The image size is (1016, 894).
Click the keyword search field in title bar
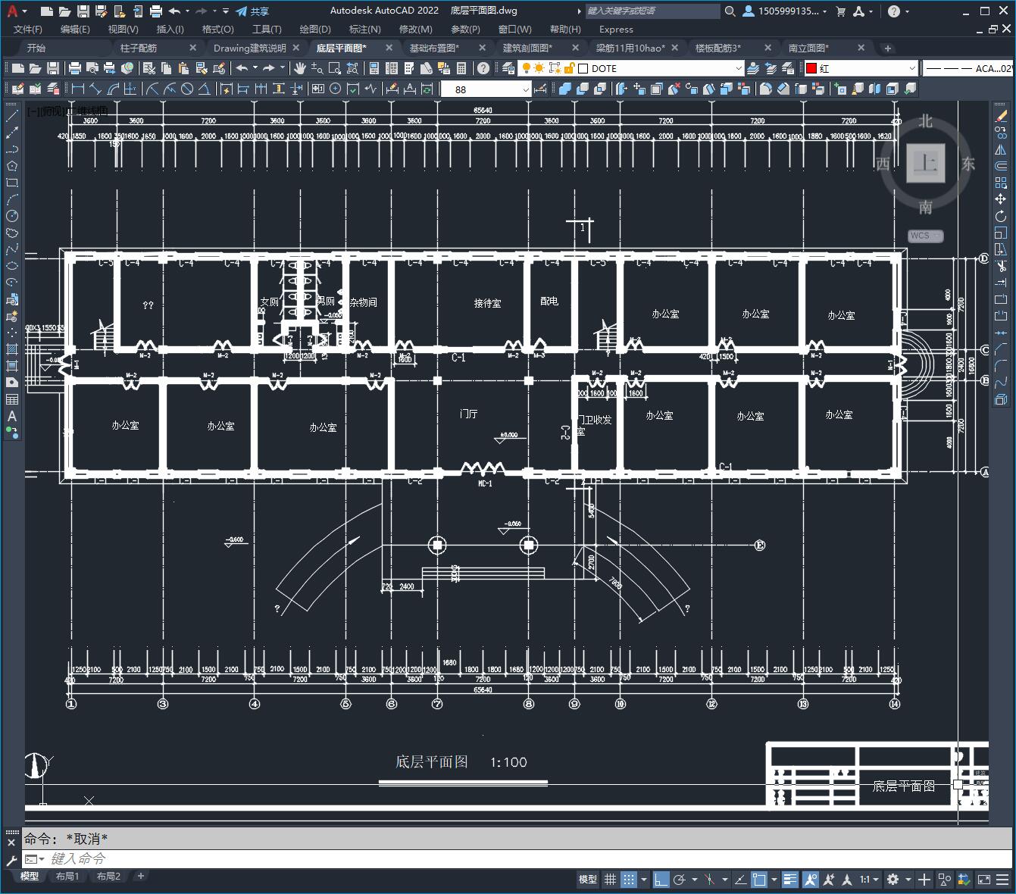point(653,11)
